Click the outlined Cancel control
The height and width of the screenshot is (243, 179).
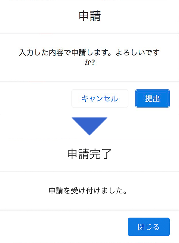pyautogui.click(x=100, y=98)
